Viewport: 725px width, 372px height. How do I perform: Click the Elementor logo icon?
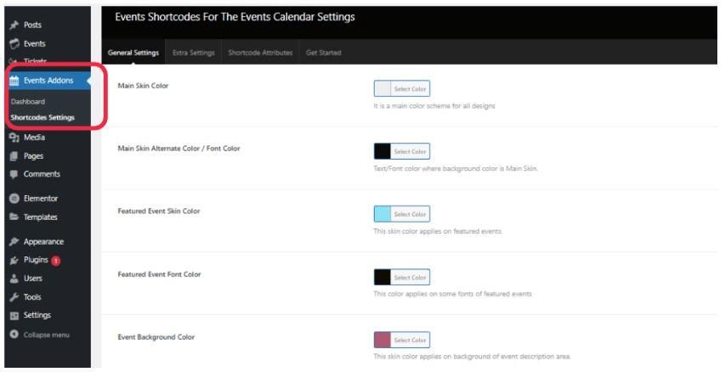tap(14, 199)
